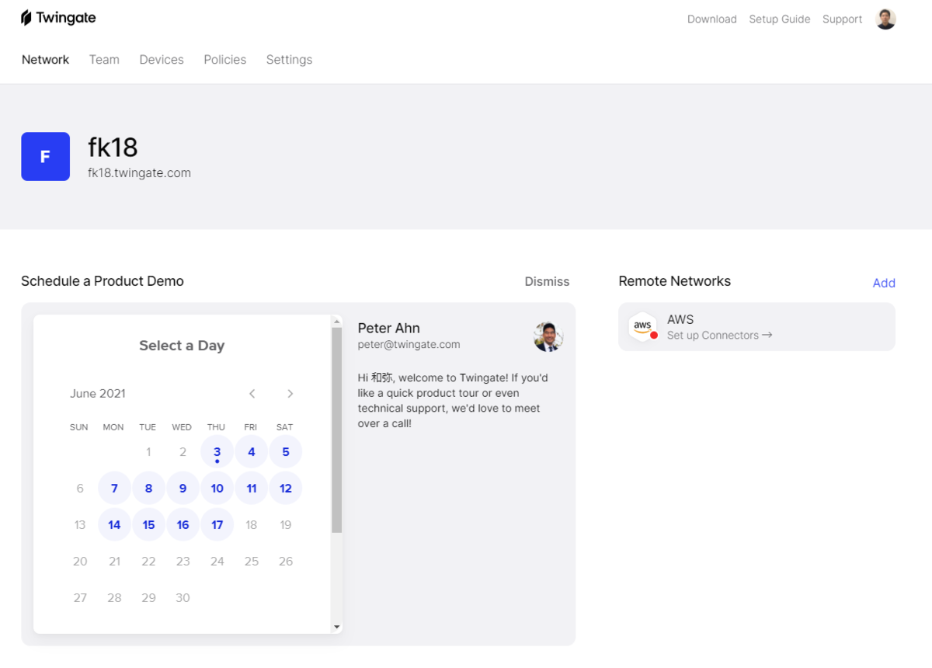Select June 7 on the calendar
The image size is (932, 668).
[x=114, y=489]
